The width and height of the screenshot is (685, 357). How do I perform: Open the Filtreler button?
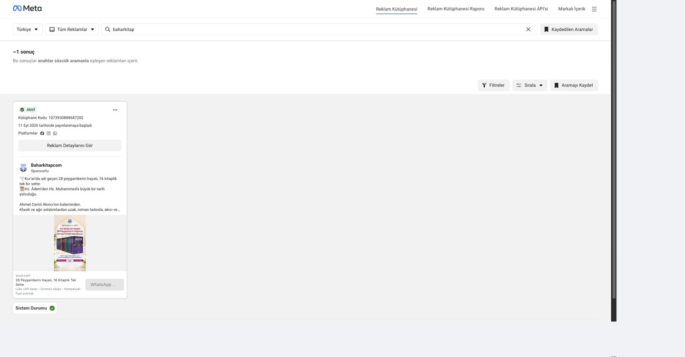click(x=493, y=85)
